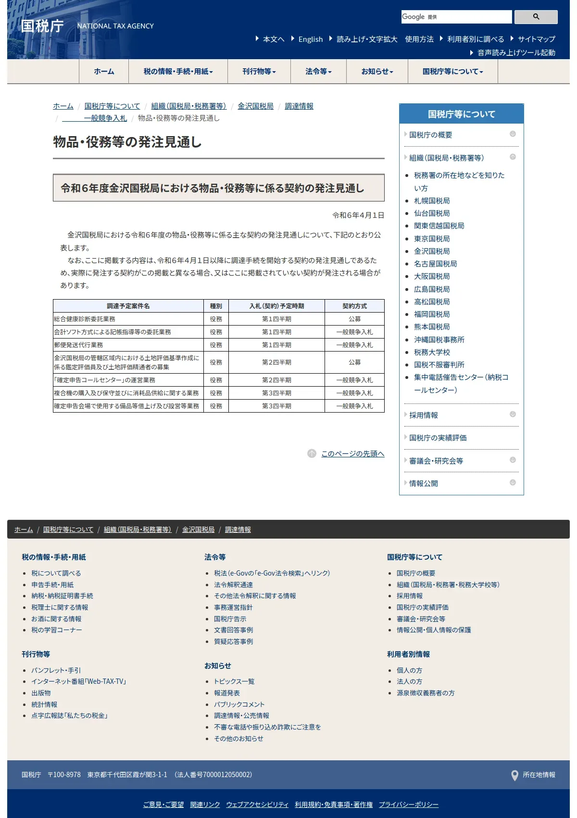Viewport: 577px width, 818px height.
Task: Open 読み上げ・文字拡大 option
Action: (367, 39)
